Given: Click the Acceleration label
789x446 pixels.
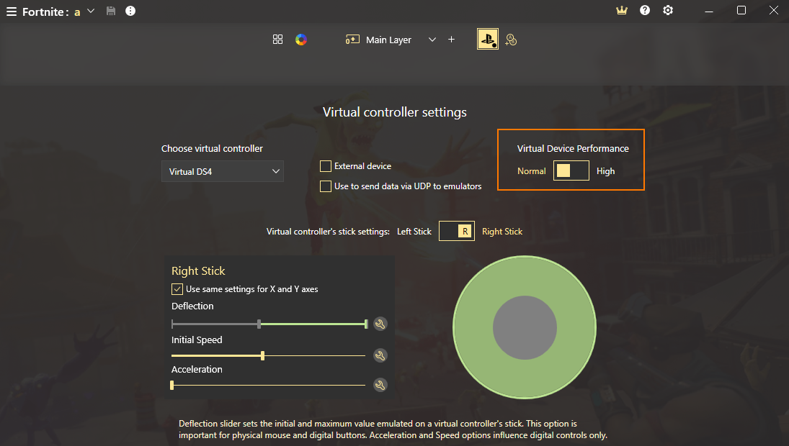Looking at the screenshot, I should [197, 370].
